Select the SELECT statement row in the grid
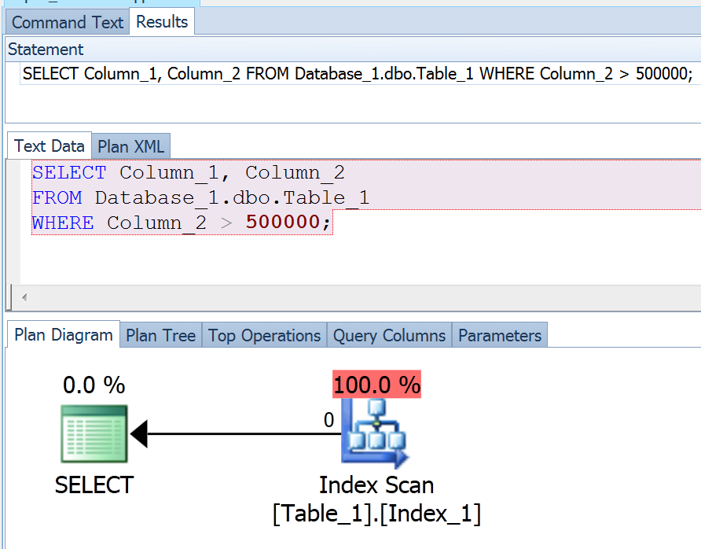Viewport: 701px width, 549px height. coord(357,74)
